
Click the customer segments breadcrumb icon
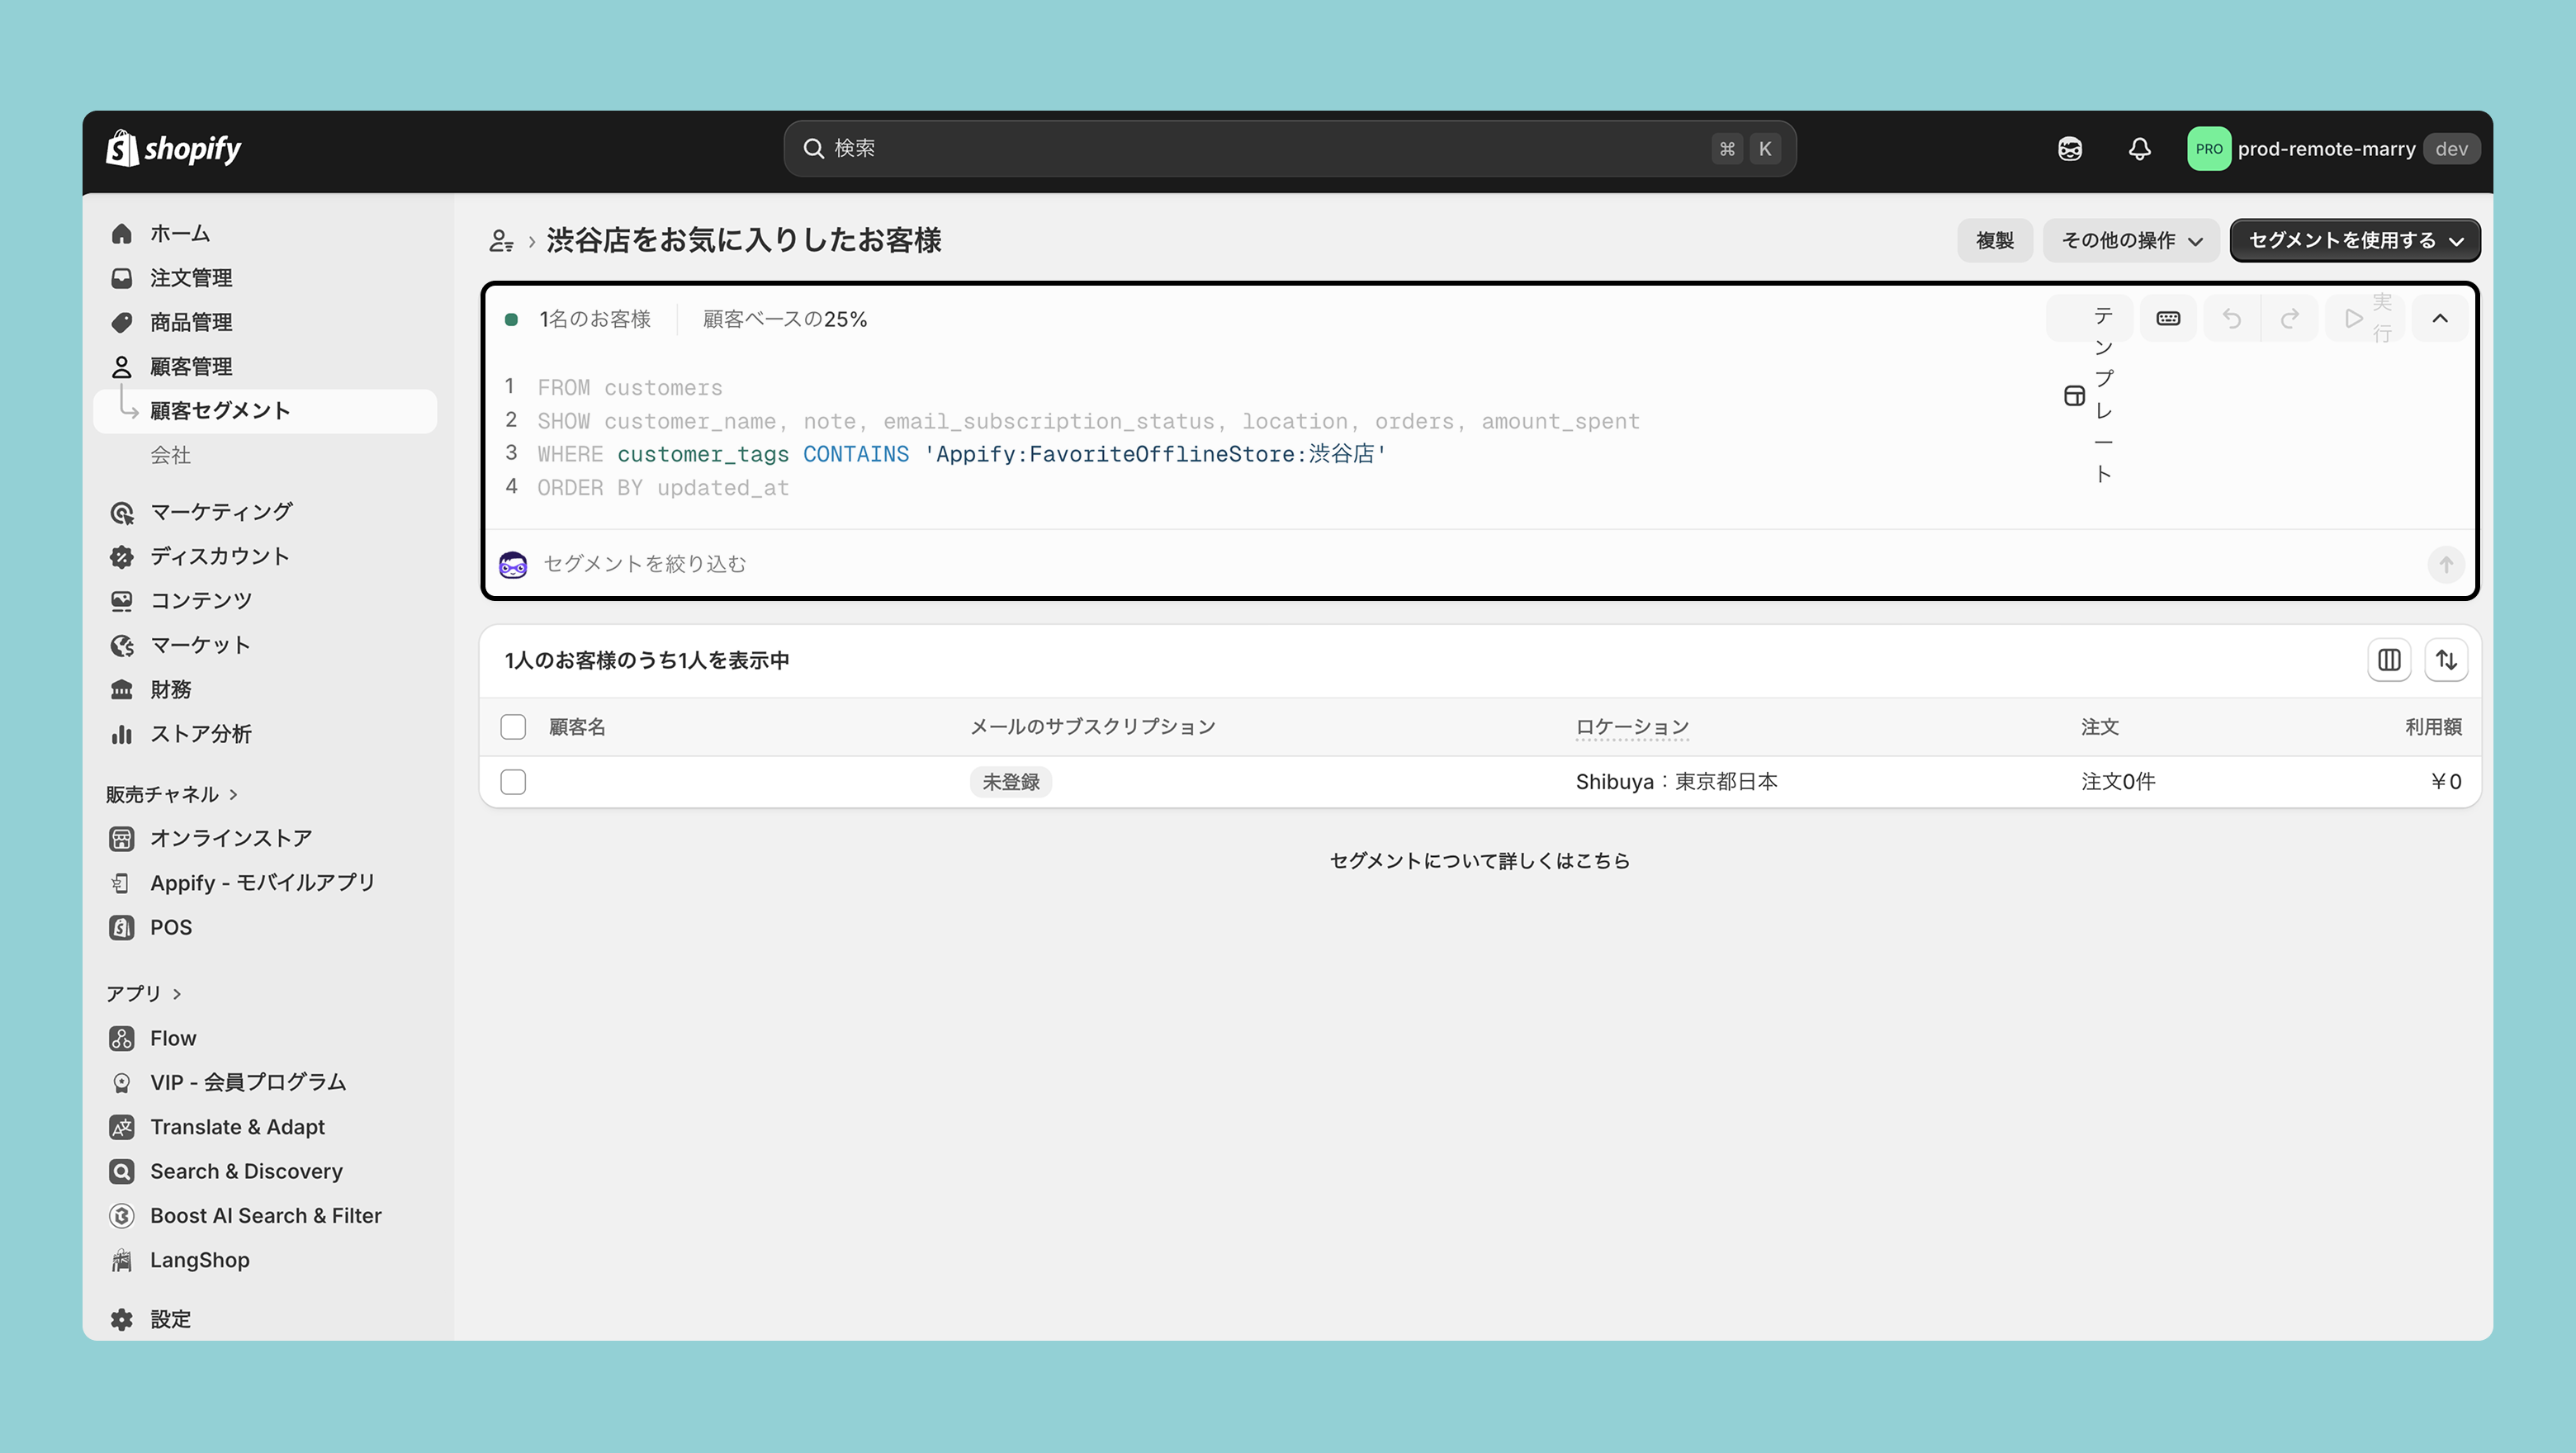click(501, 241)
